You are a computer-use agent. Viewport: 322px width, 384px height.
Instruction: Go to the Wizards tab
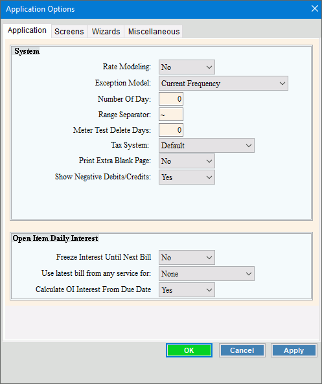(106, 32)
